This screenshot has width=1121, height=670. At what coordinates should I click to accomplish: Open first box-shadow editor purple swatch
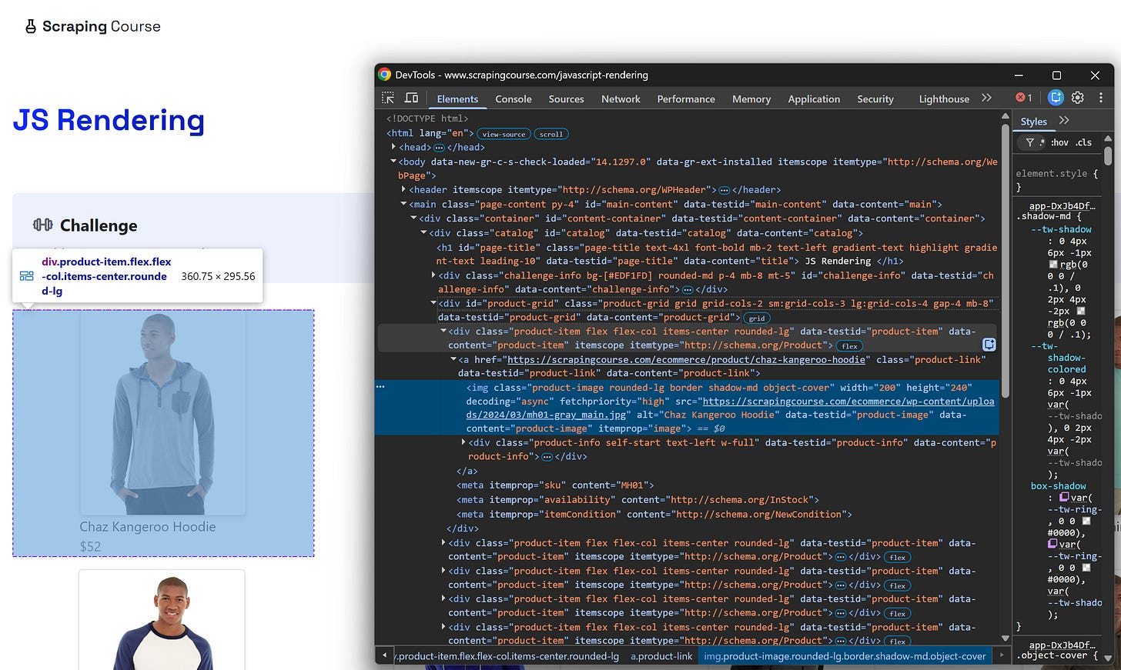(x=1064, y=497)
